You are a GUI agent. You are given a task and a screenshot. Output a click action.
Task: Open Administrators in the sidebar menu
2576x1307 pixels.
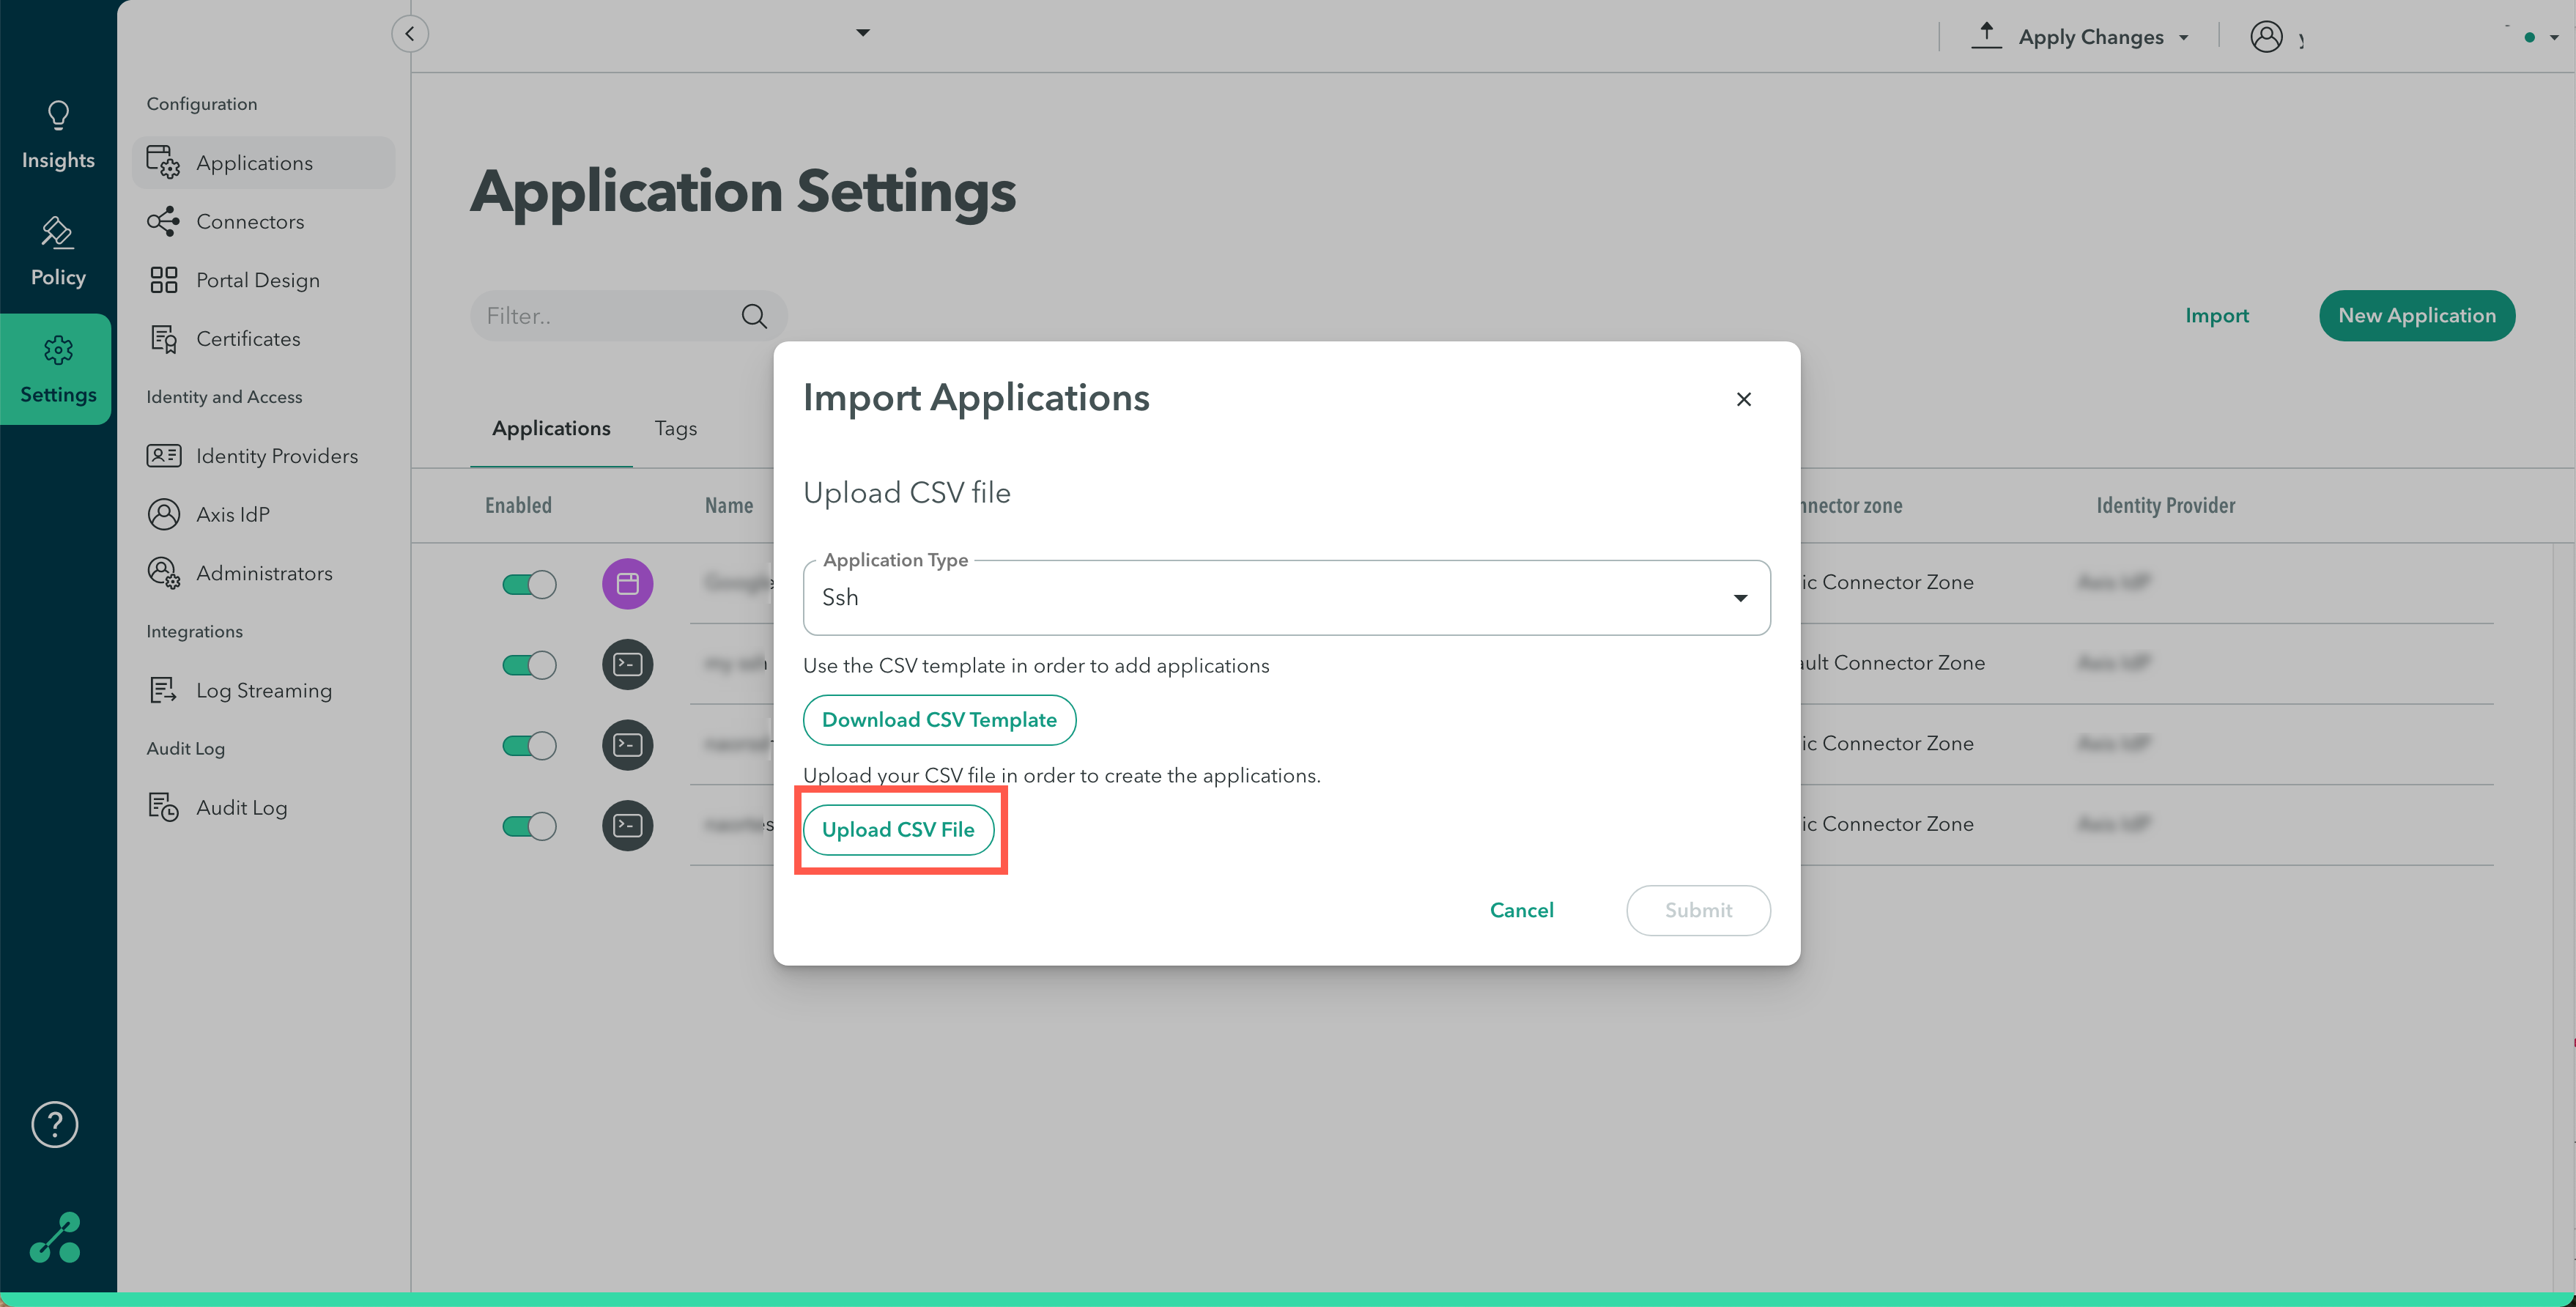point(263,573)
